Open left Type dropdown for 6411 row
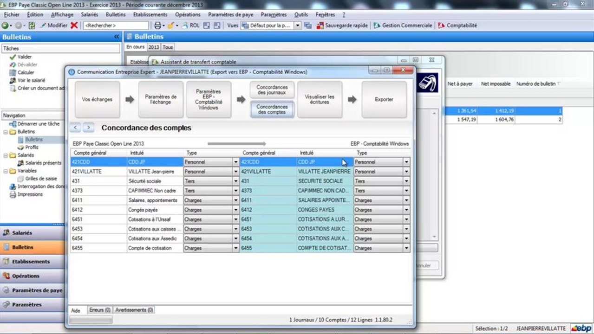The height and width of the screenshot is (334, 594). pyautogui.click(x=235, y=200)
